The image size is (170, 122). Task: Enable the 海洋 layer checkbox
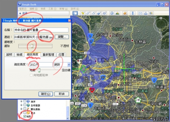coord(25,101)
